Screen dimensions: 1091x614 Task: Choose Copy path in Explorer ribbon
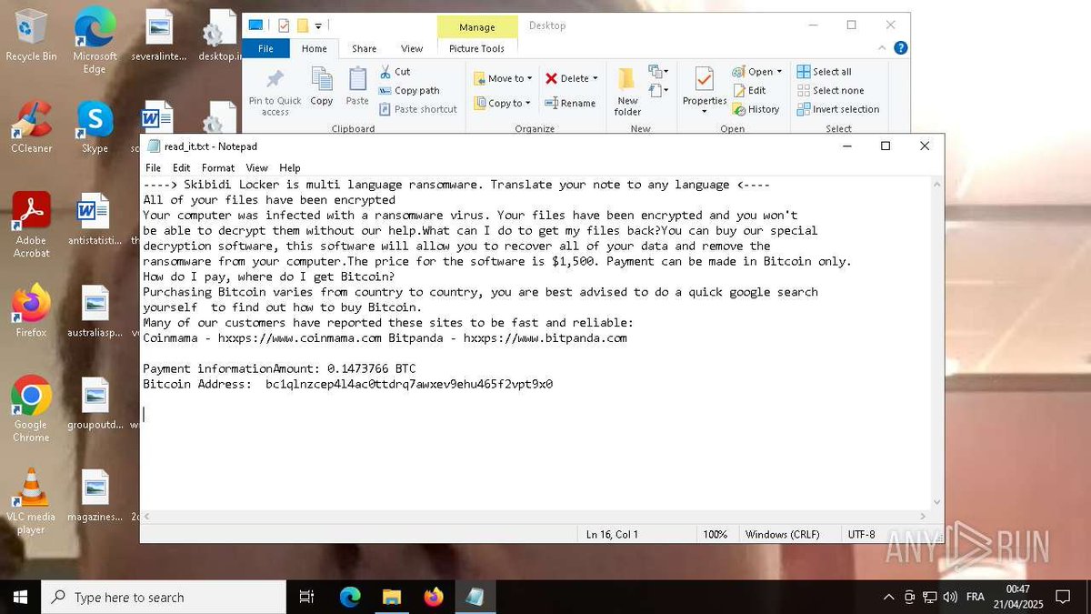(x=409, y=91)
